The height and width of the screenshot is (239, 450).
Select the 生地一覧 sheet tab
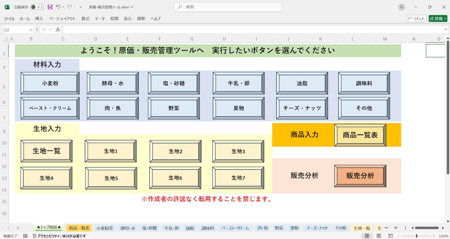362,228
